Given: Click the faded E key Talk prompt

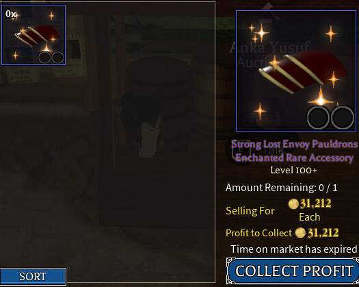Looking at the screenshot, I should 258,151.
